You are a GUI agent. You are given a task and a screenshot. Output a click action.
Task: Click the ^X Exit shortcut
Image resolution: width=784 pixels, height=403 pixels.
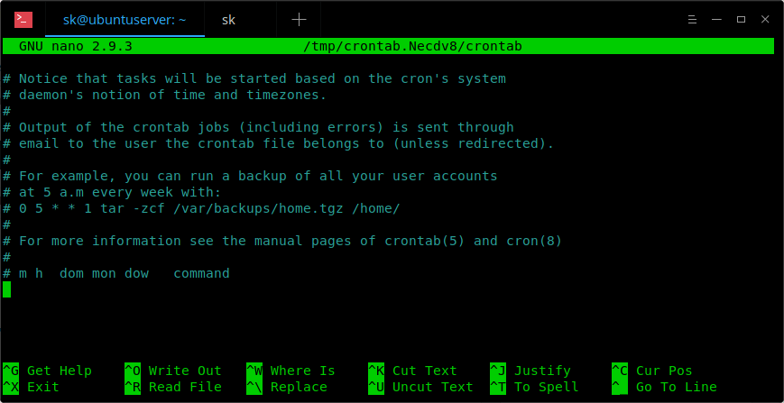tap(31, 387)
